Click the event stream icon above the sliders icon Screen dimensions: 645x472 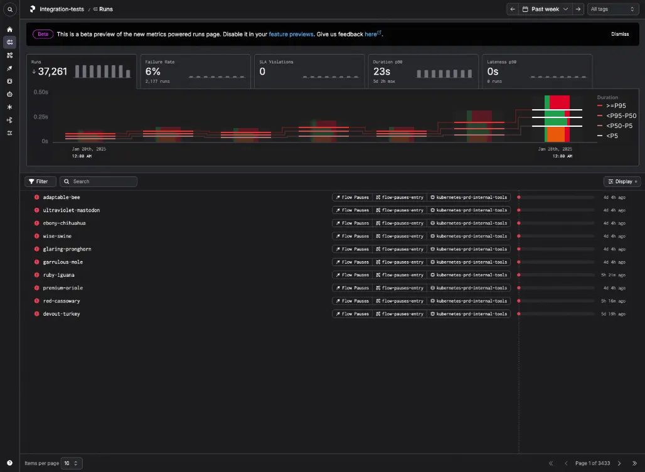[x=10, y=120]
